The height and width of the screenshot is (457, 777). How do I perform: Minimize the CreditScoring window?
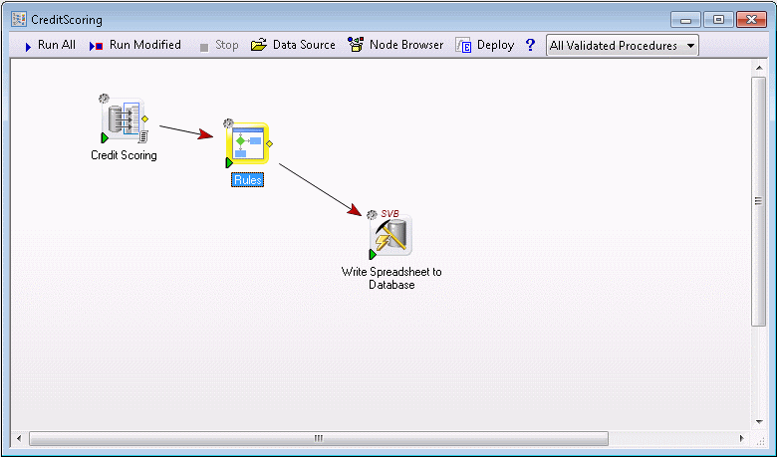tap(685, 20)
